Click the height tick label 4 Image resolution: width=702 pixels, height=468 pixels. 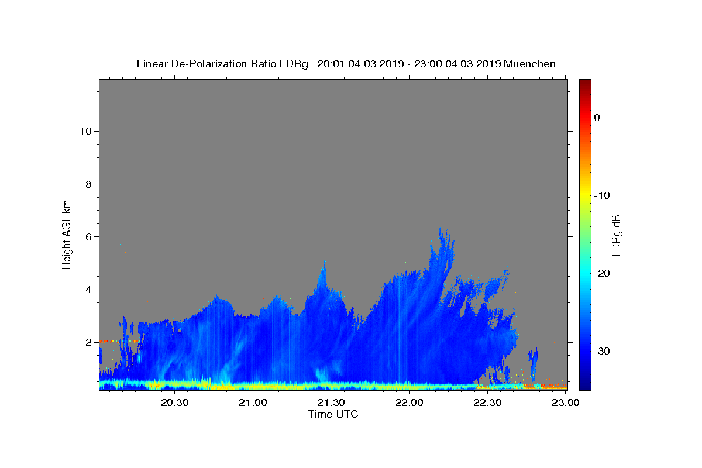pyautogui.click(x=88, y=290)
